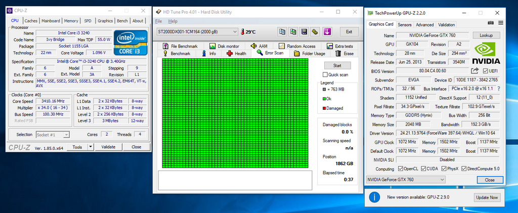Toggle the OpenCL checkbox in GPU-Z
The width and height of the screenshot is (518, 213).
click(401, 169)
